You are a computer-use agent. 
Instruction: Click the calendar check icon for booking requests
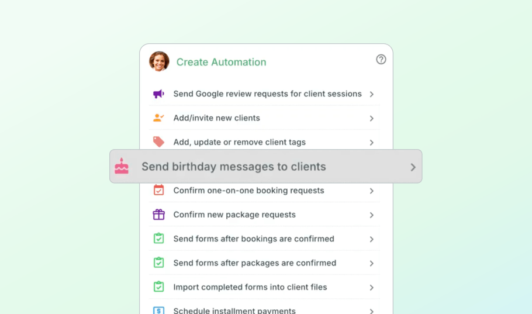tap(158, 190)
